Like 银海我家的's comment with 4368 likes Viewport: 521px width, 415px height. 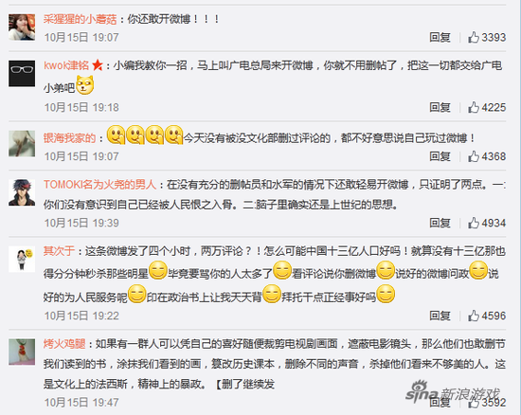tap(487, 156)
